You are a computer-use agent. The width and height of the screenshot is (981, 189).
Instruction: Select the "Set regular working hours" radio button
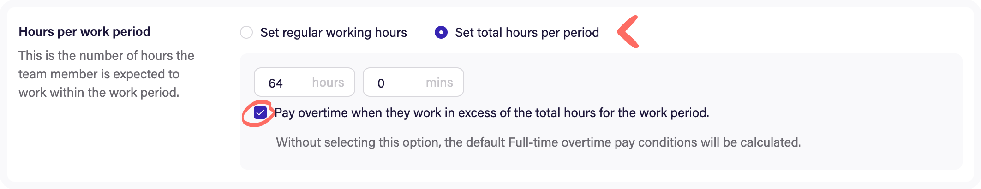246,32
